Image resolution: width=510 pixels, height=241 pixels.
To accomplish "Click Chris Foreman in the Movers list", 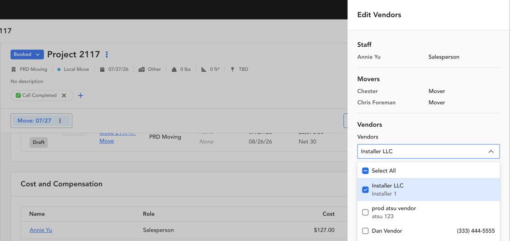I will (376, 103).
